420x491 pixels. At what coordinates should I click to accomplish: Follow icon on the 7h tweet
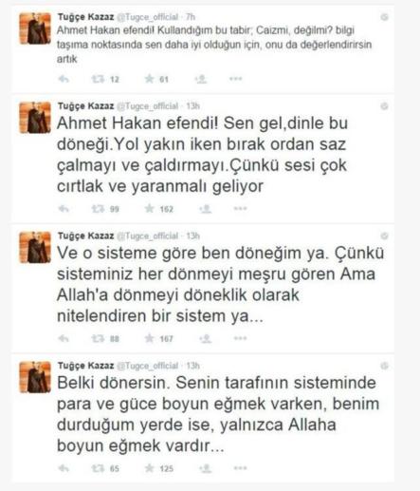coord(201,79)
